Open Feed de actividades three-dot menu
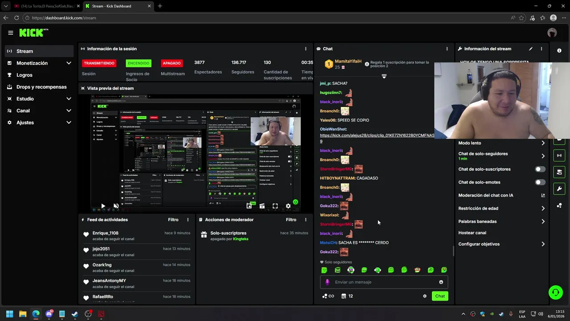This screenshot has height=321, width=570. (188, 220)
